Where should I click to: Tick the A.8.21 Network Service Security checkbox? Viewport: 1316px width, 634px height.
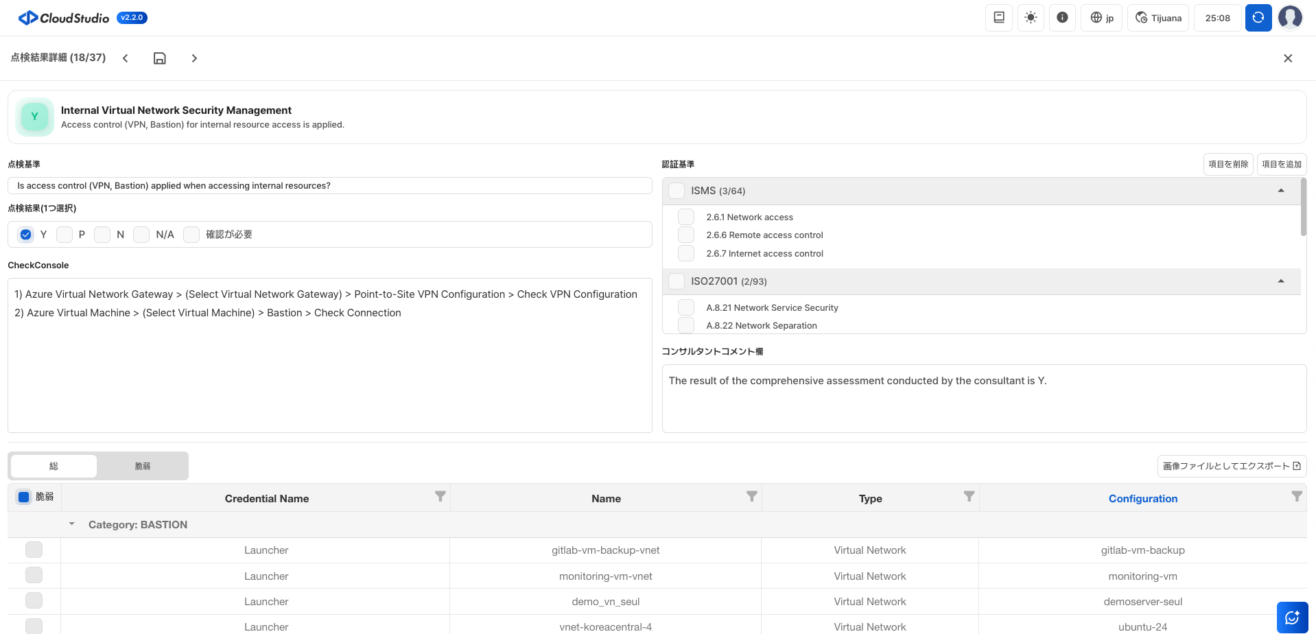pos(686,307)
